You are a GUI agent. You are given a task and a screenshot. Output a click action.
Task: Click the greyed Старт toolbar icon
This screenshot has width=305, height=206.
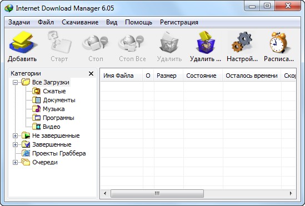(59, 42)
